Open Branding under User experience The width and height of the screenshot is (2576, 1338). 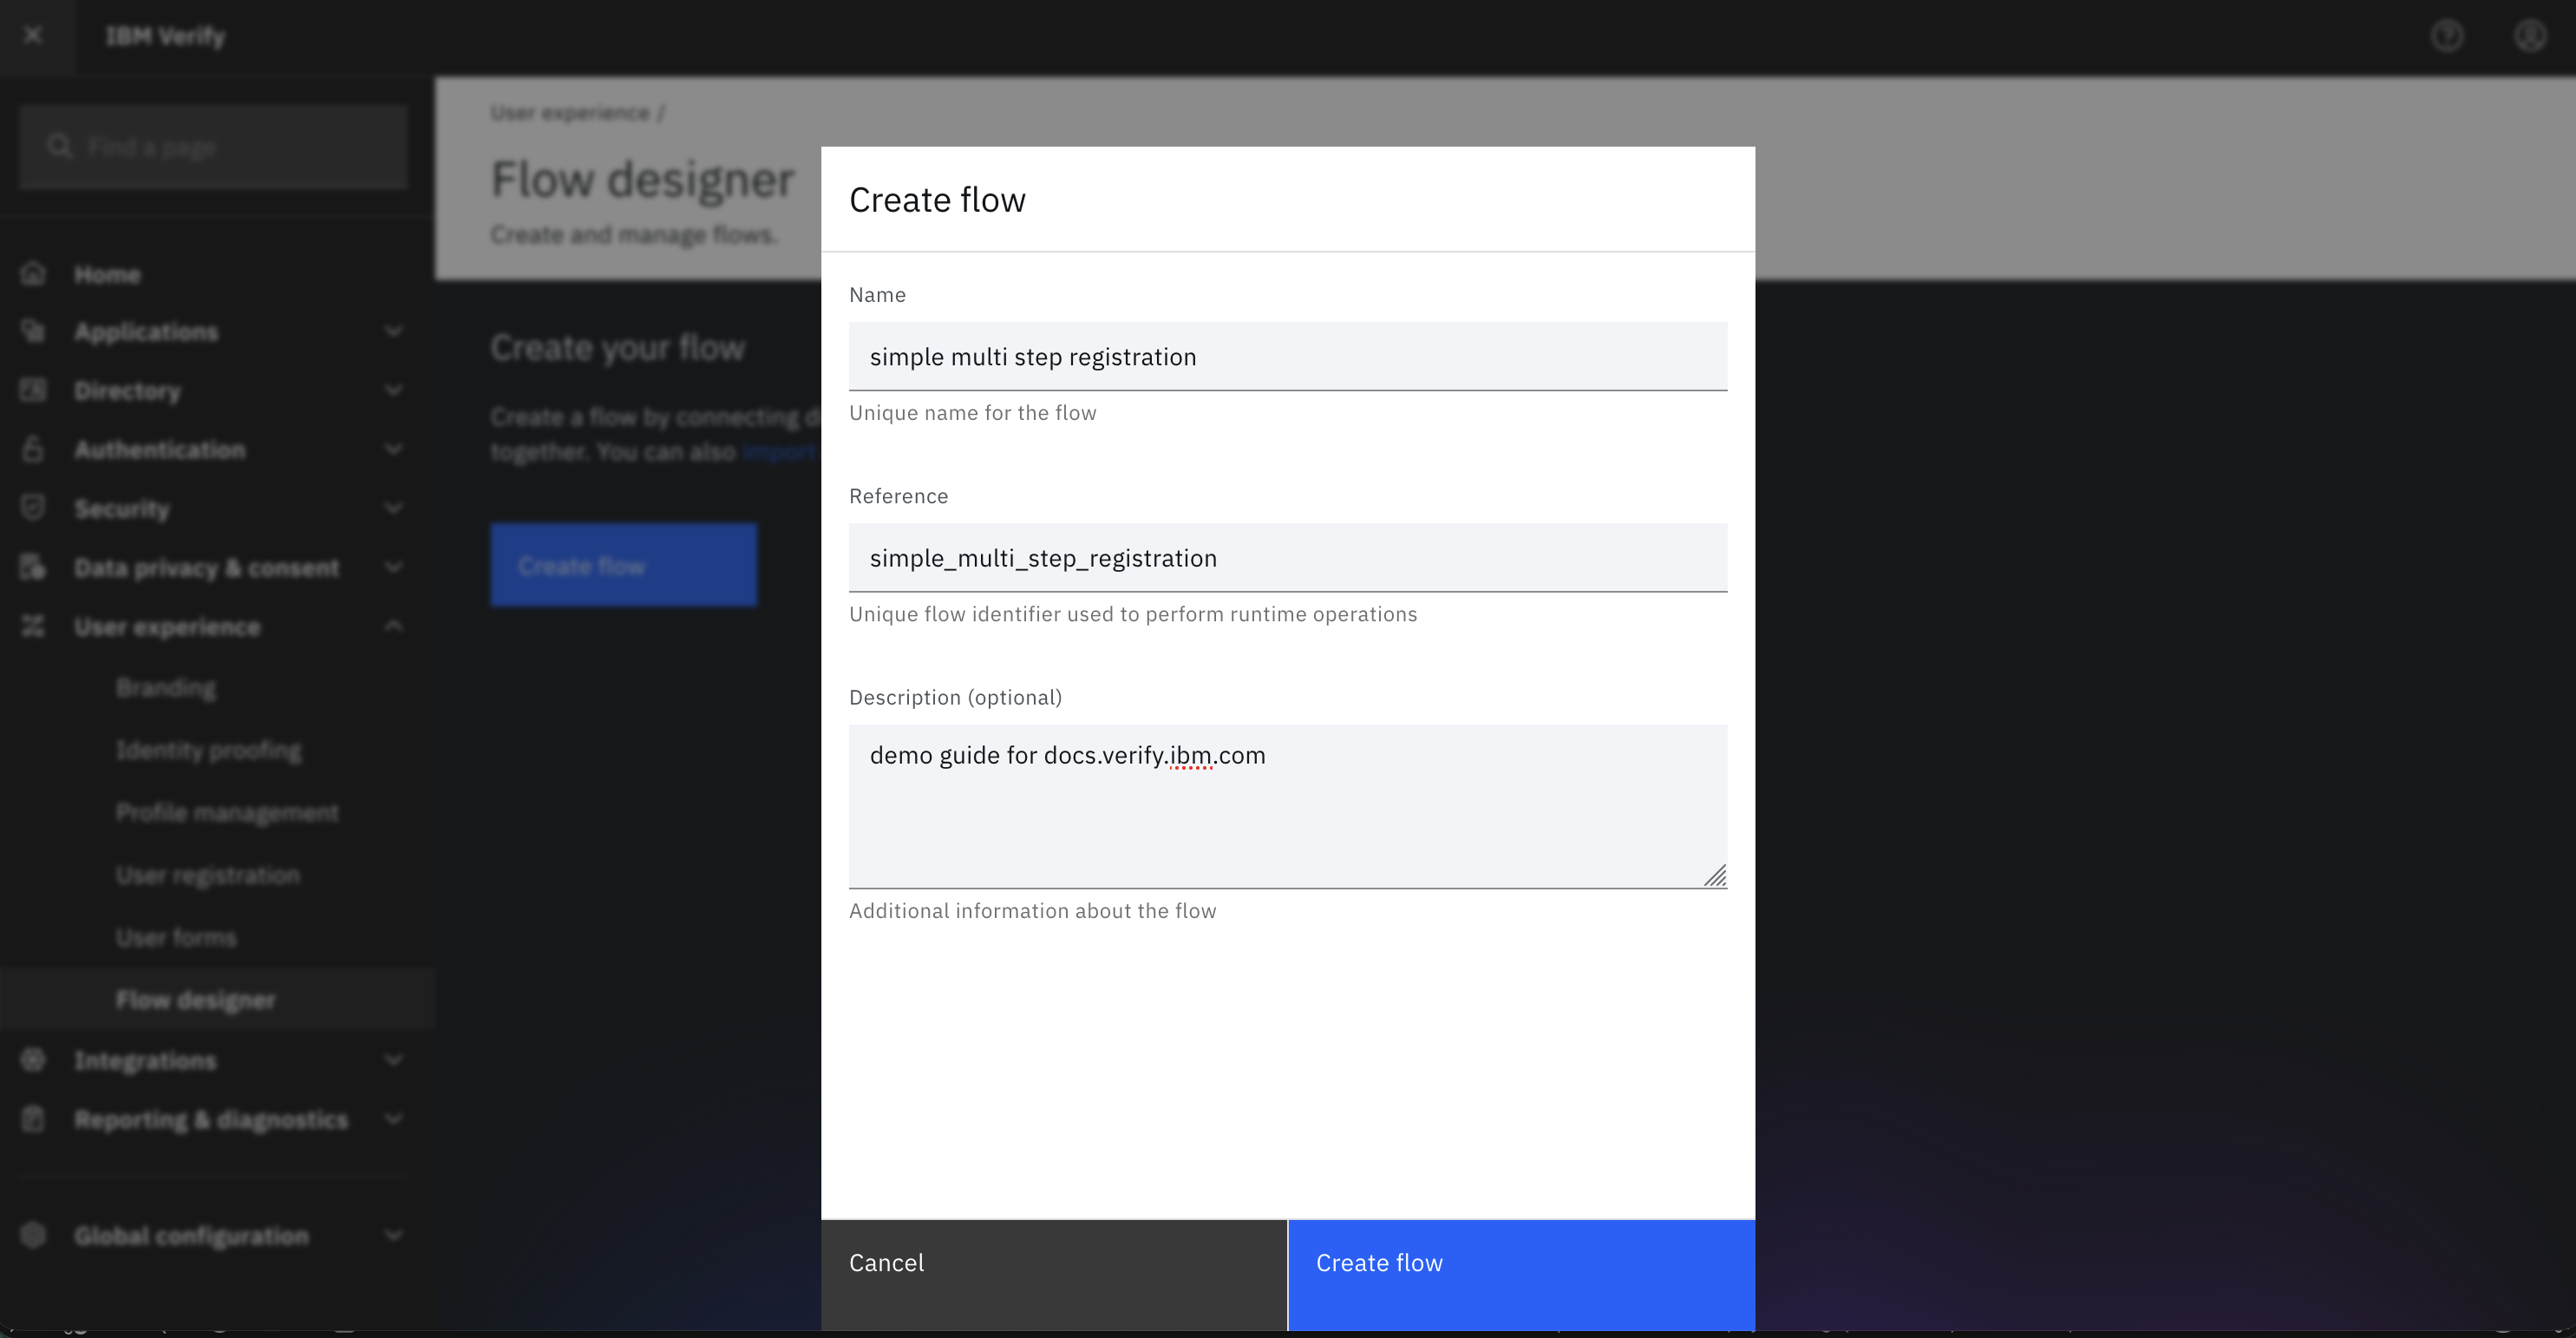tap(166, 687)
